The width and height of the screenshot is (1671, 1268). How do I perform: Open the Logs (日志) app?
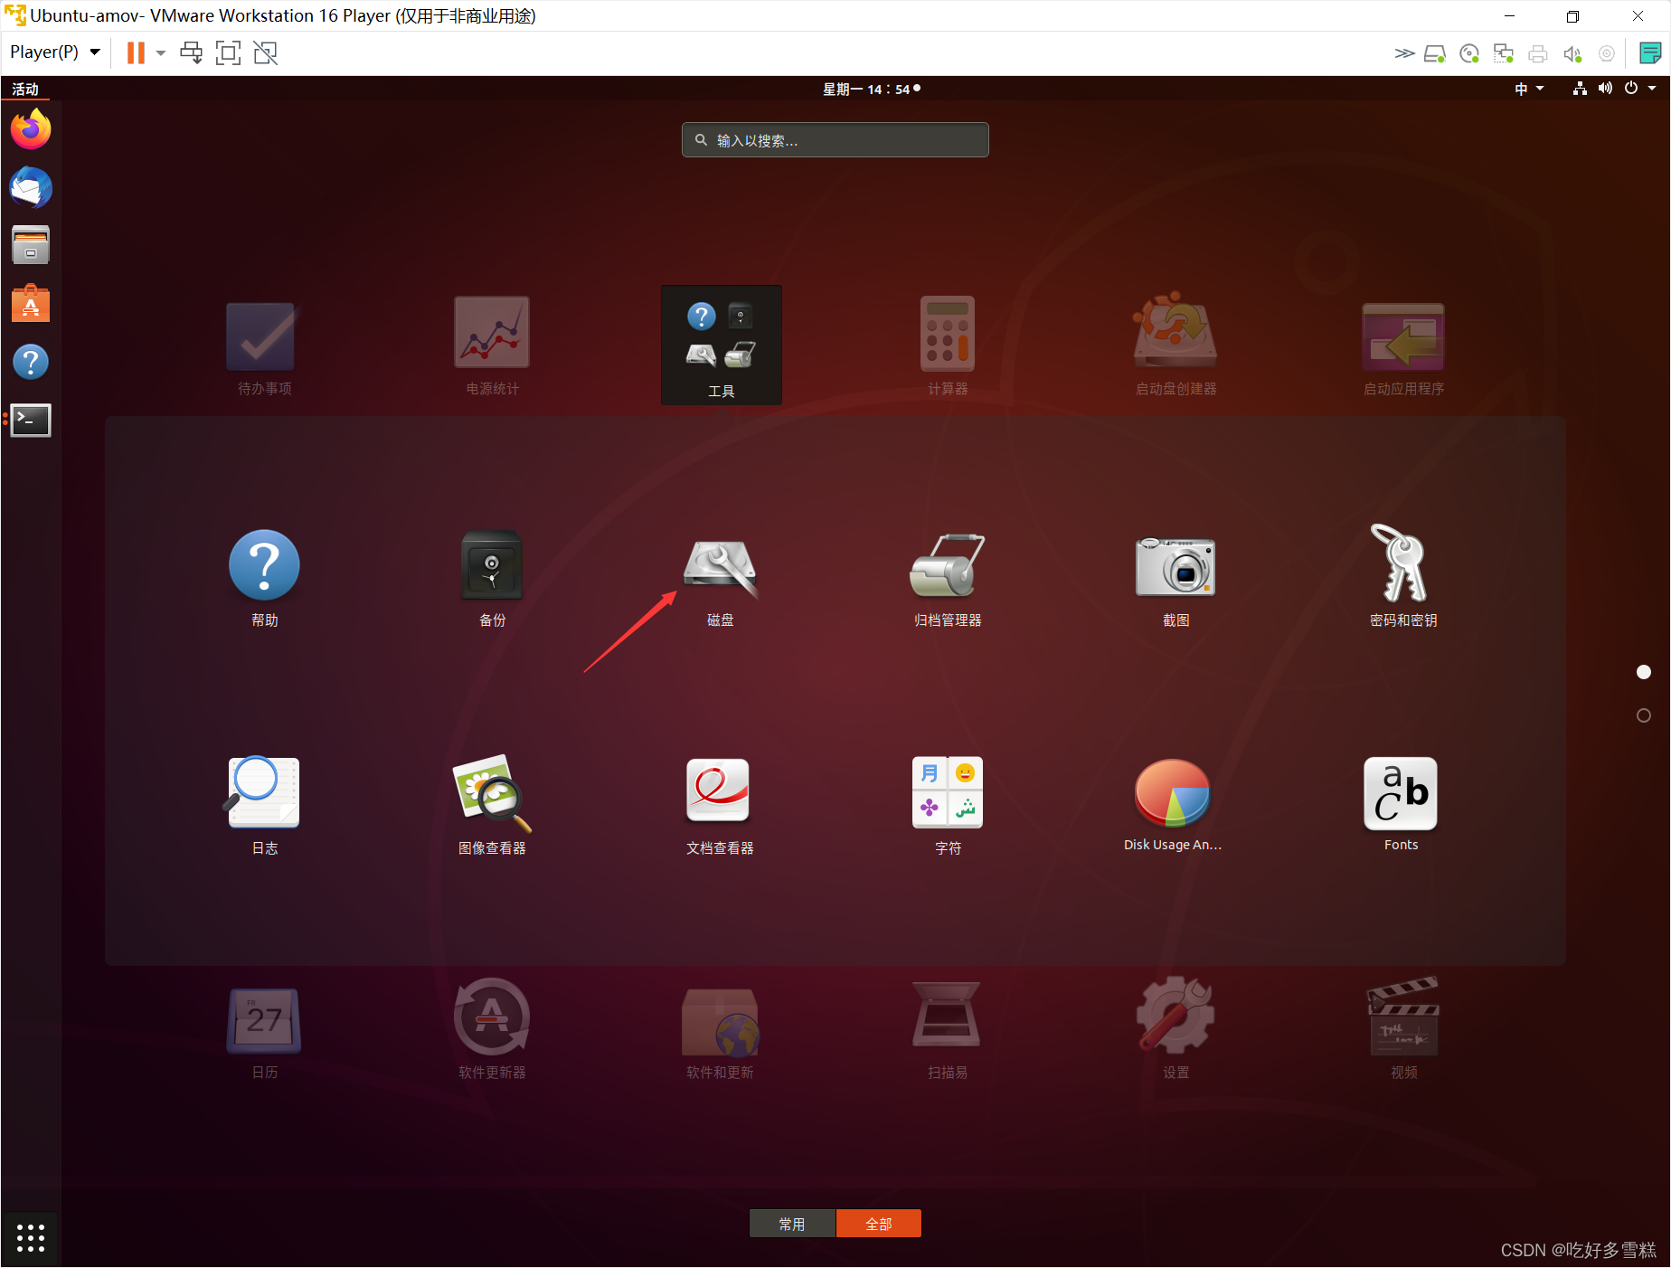[264, 805]
